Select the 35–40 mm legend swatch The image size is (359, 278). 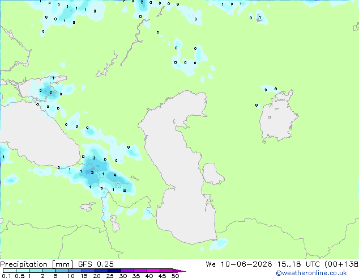pos(140,271)
